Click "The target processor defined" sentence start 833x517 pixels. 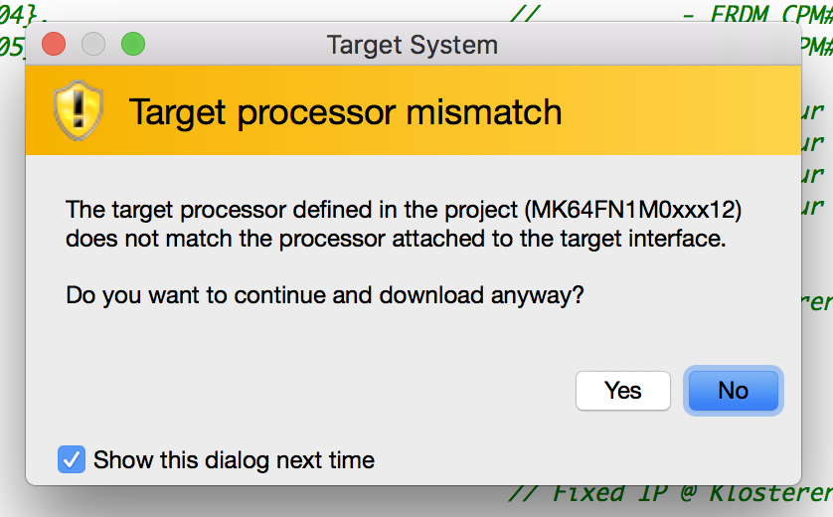coord(176,210)
